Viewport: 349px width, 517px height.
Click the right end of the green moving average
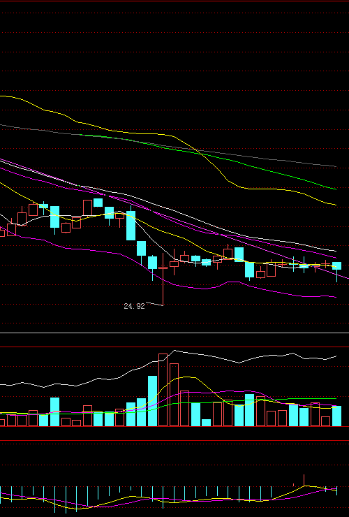click(x=335, y=189)
